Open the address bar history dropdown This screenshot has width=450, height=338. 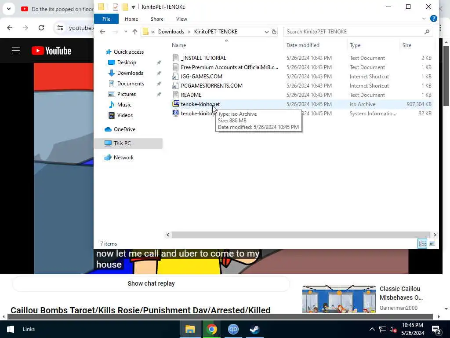coord(266,32)
